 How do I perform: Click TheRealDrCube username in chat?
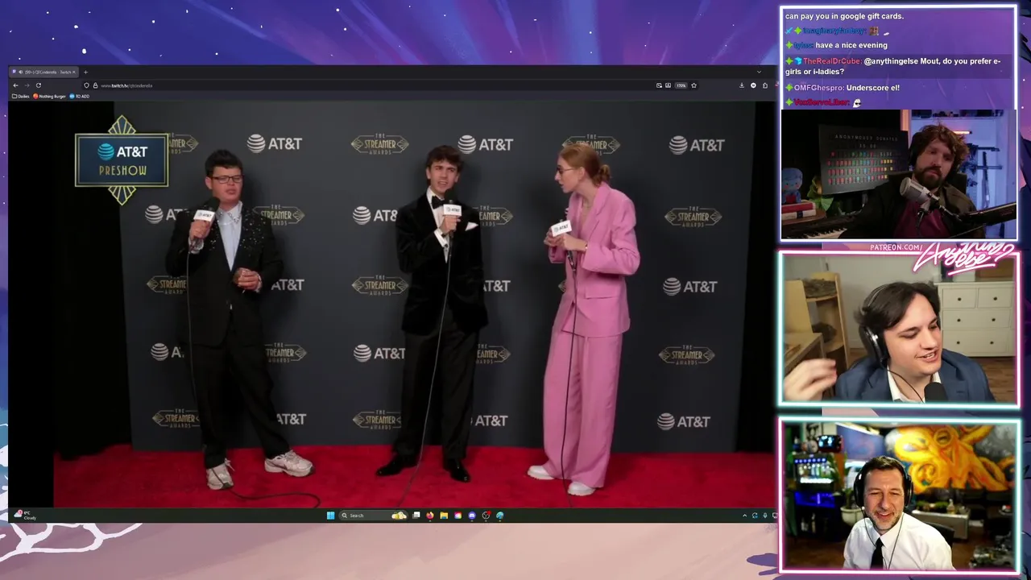pyautogui.click(x=833, y=61)
